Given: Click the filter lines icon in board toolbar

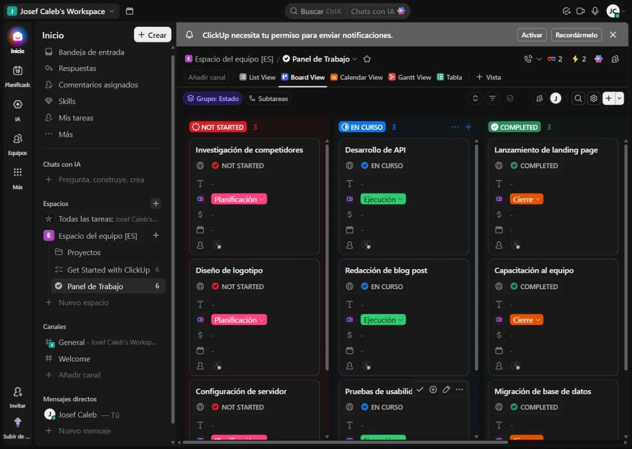Looking at the screenshot, I should coord(492,98).
